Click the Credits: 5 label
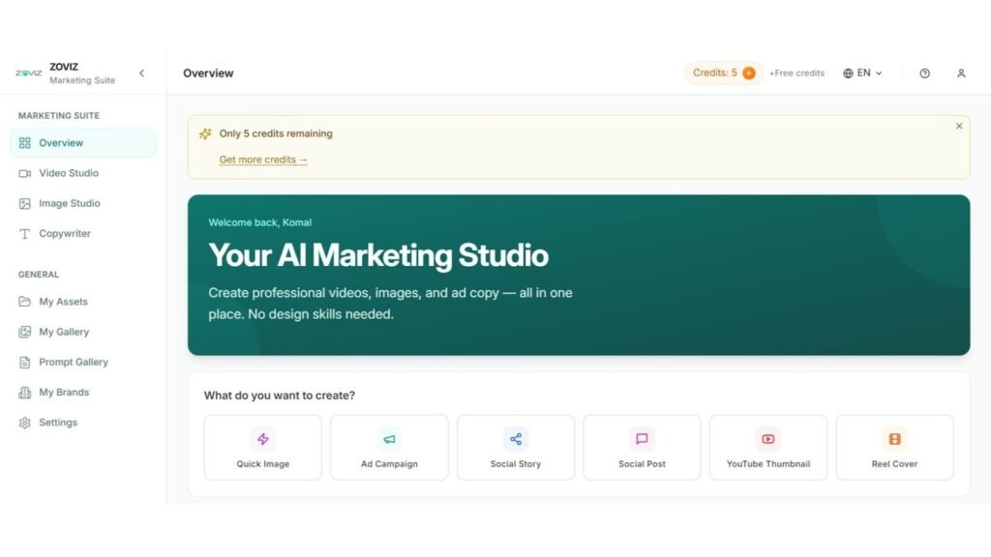This screenshot has height=557, width=991. coord(715,73)
